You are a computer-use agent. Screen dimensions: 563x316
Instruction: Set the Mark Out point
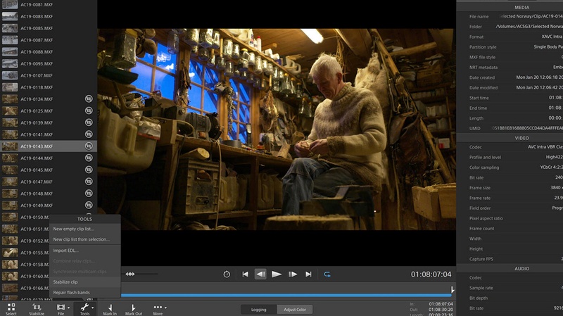134,308
